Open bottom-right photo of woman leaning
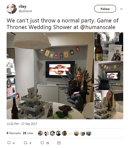The image size is (129, 148). tap(109, 105)
